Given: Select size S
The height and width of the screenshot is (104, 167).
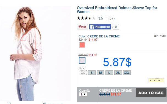Looking at the screenshot, I should pos(92,73).
